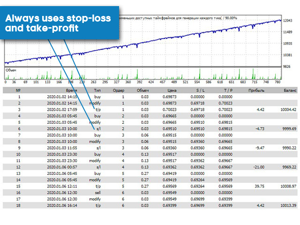Click the Баланс column header
The height and width of the screenshot is (225, 300).
[x=290, y=90]
